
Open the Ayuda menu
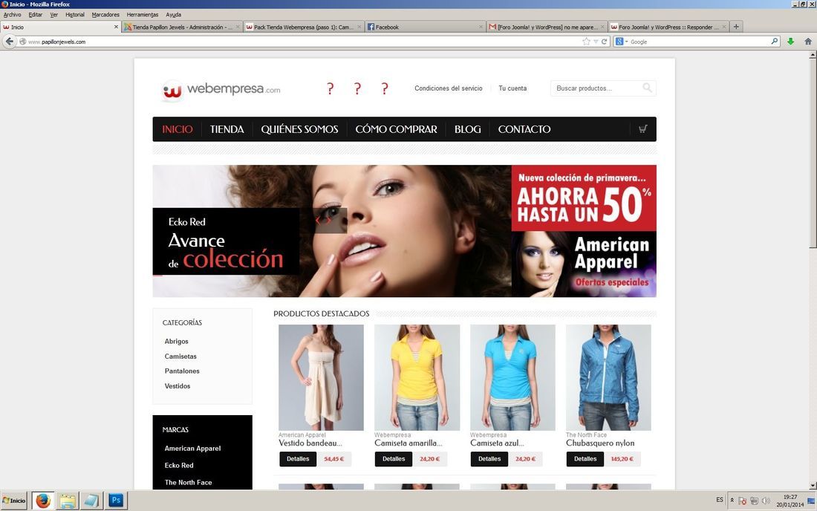(x=174, y=15)
